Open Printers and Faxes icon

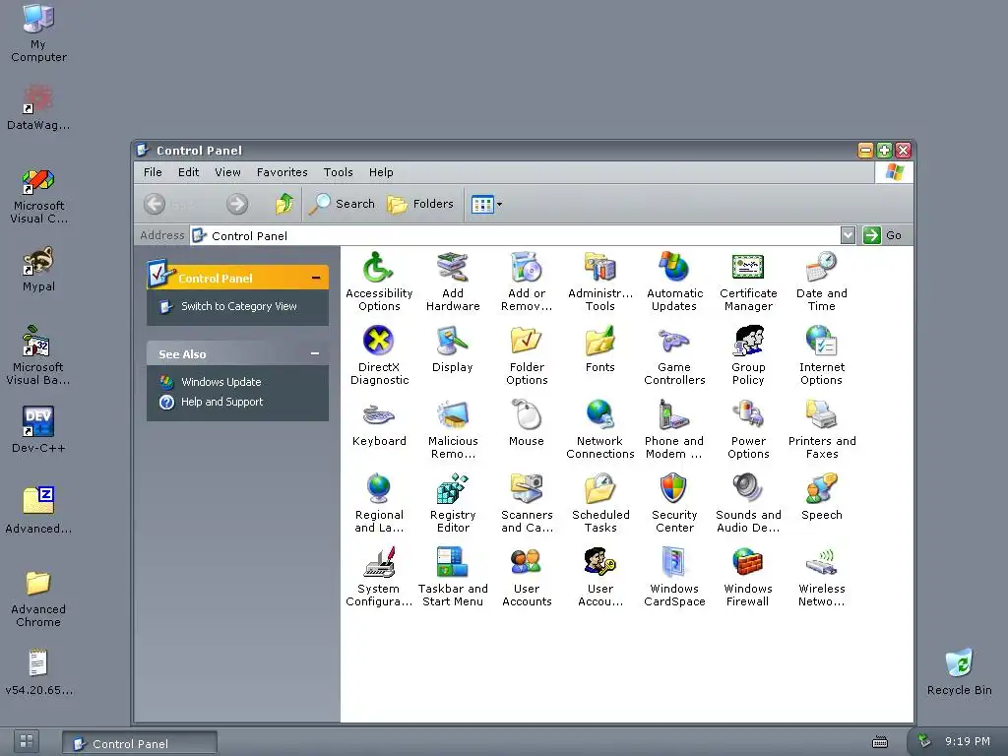tap(822, 429)
